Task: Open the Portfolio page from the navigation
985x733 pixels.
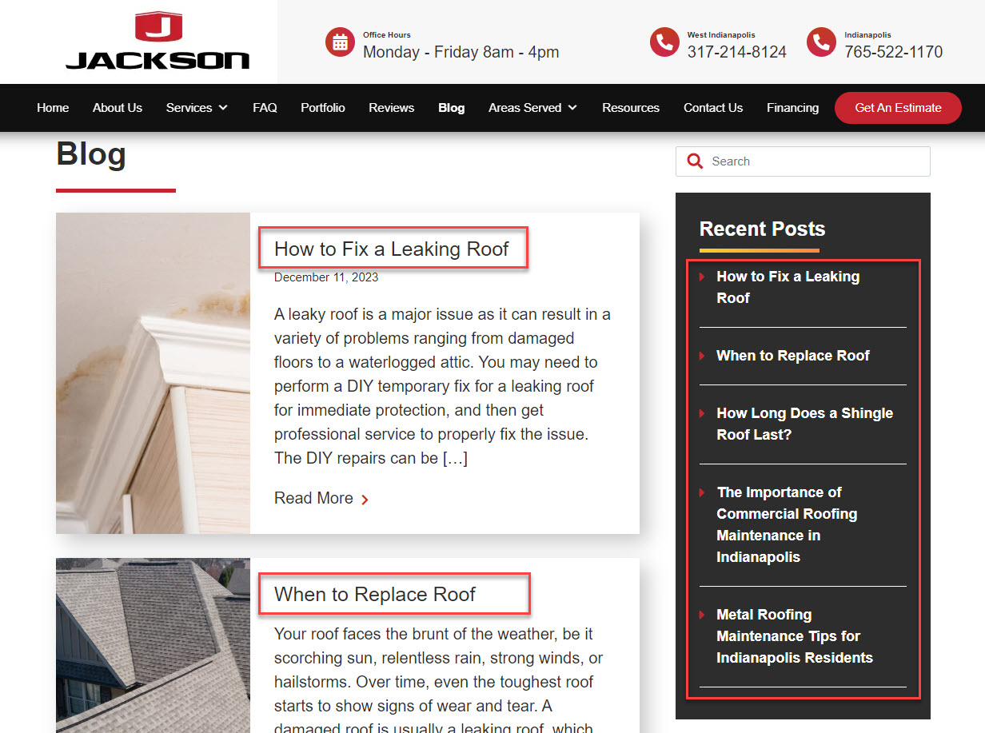Action: pyautogui.click(x=322, y=107)
